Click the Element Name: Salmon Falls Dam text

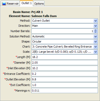pos(33,16)
